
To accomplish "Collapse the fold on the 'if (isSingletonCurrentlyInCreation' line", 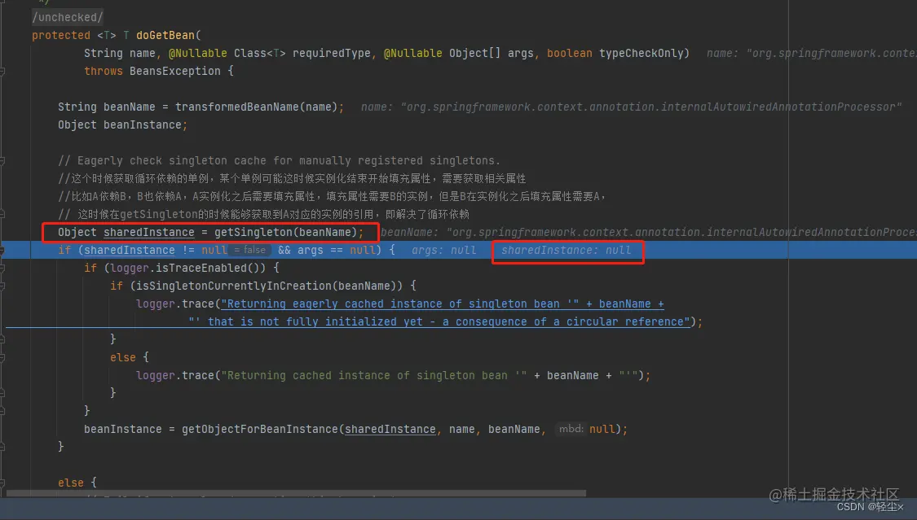I will coord(2,286).
